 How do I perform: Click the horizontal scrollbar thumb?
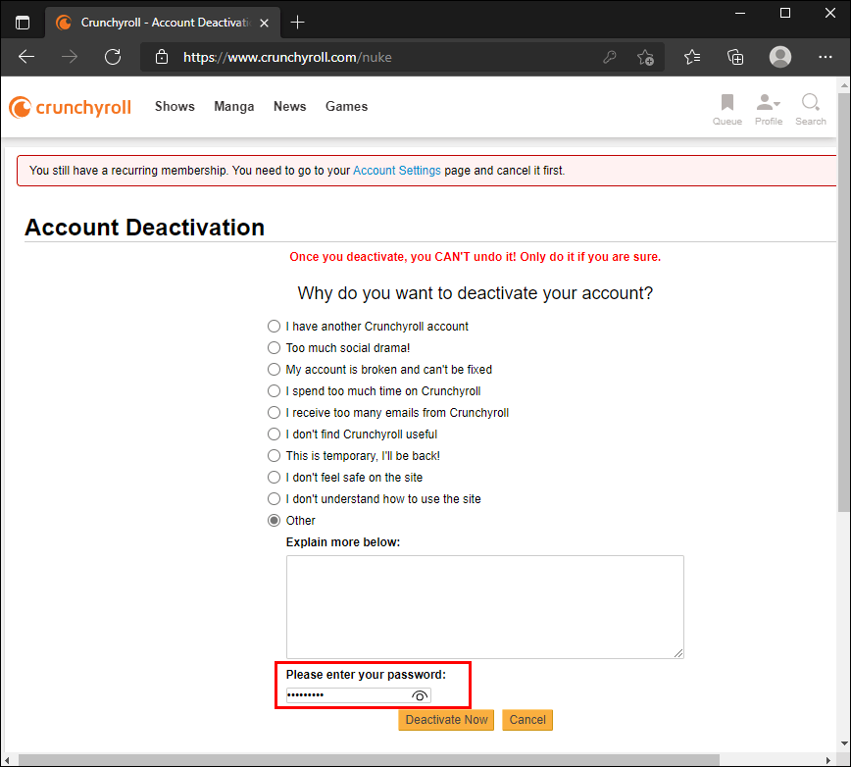(x=369, y=760)
